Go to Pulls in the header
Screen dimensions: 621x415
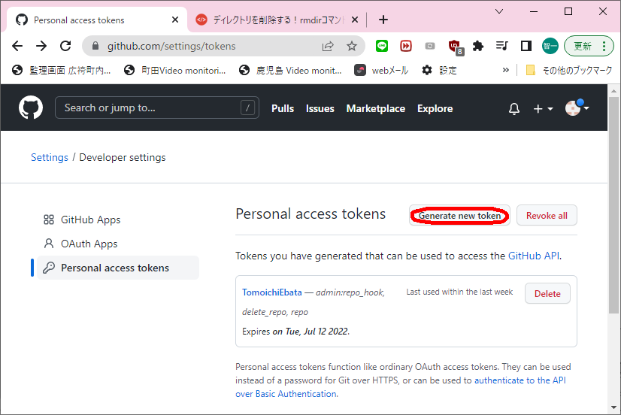(283, 108)
